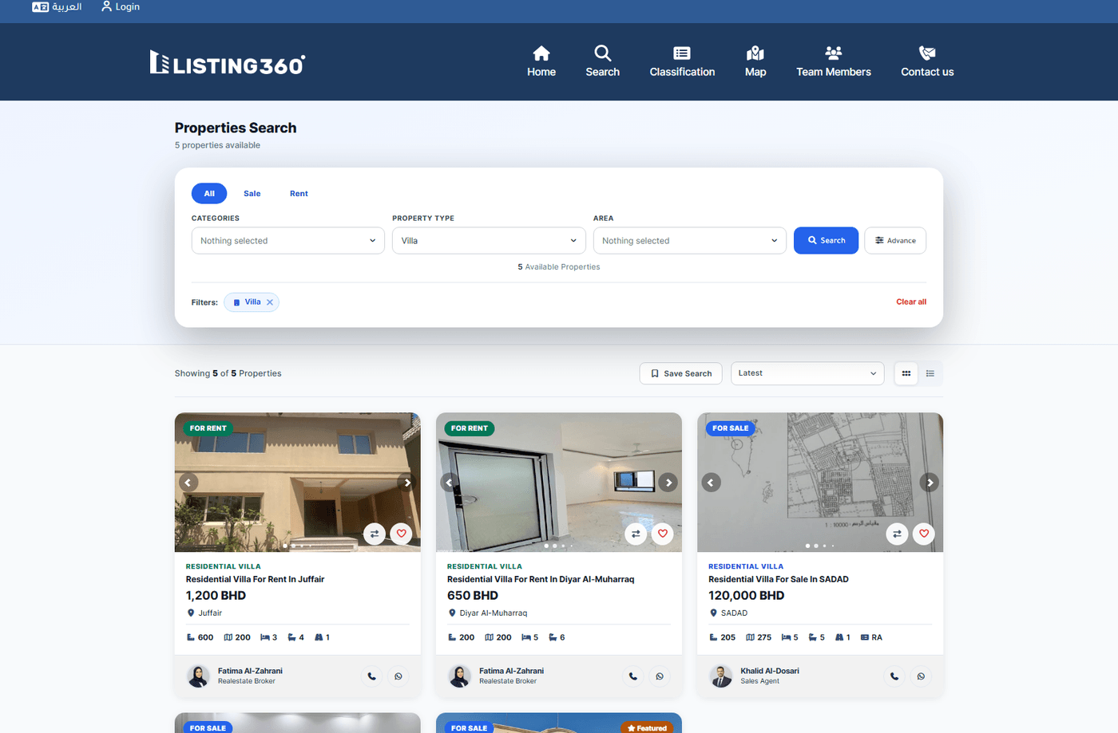Viewport: 1118px width, 733px height.
Task: Click Khalid Al-Dosari avatar
Action: 720,676
